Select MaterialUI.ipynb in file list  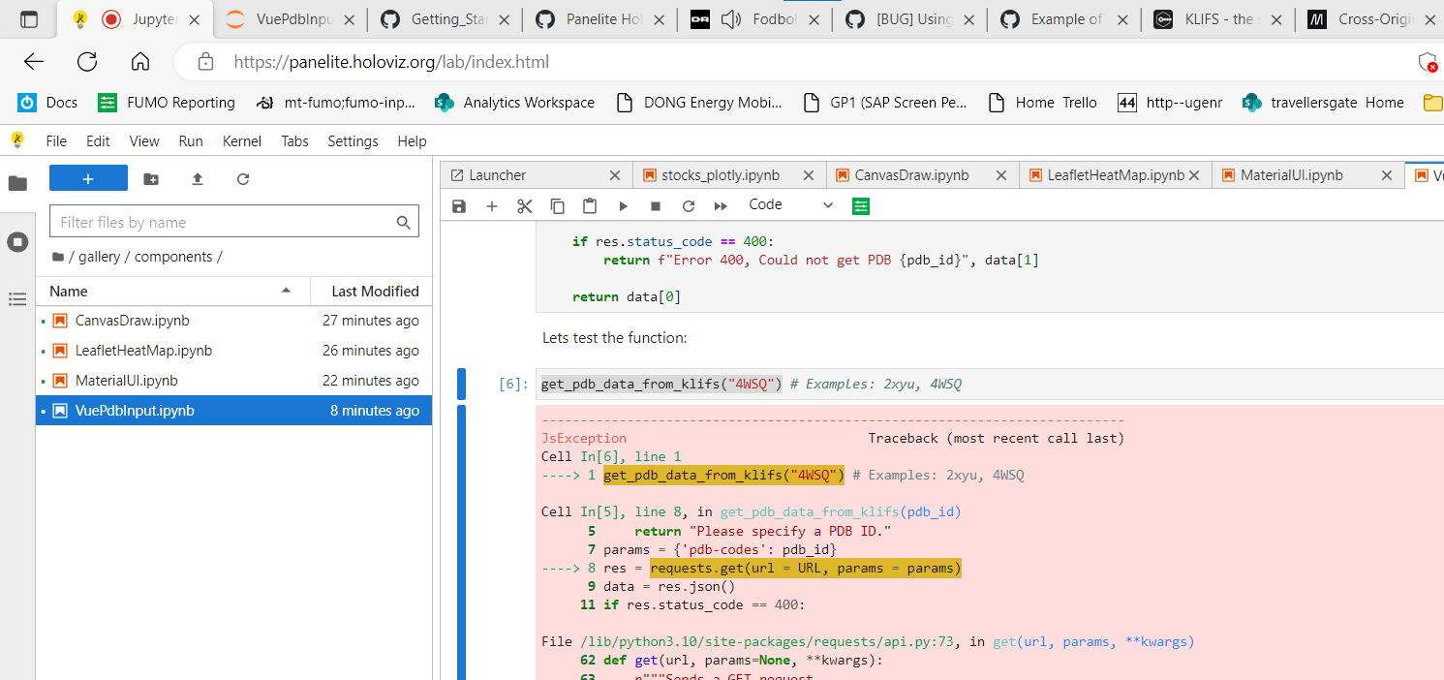233,381
